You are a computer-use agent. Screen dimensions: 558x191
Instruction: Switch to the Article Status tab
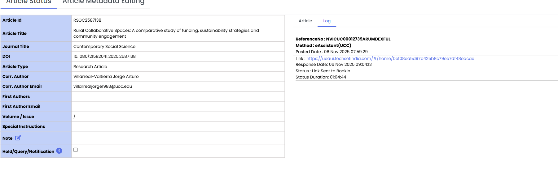(x=29, y=2)
